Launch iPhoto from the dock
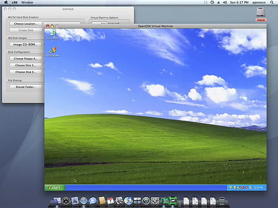The width and height of the screenshot is (278, 208). coord(119,201)
